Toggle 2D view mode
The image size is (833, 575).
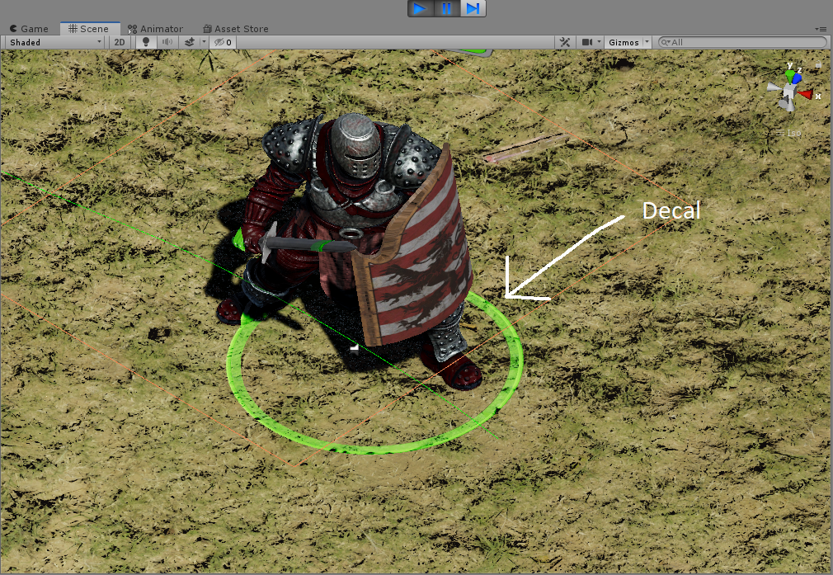[120, 42]
